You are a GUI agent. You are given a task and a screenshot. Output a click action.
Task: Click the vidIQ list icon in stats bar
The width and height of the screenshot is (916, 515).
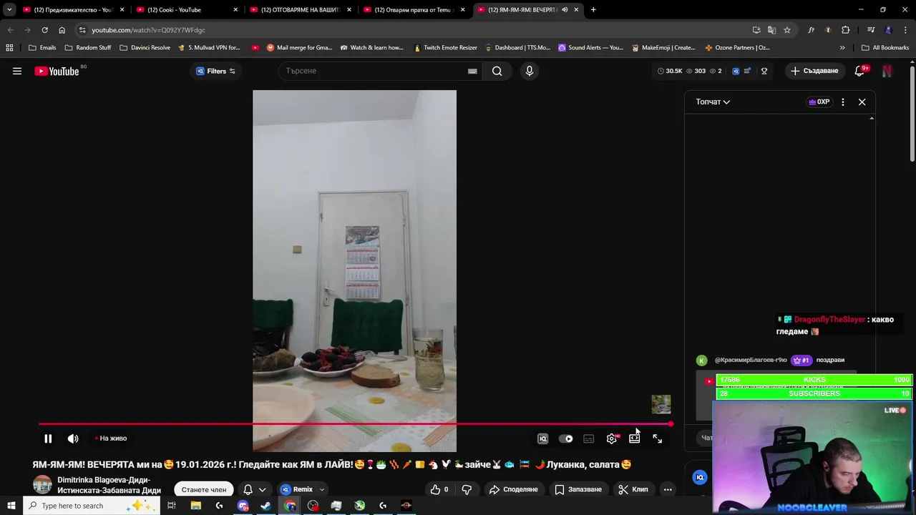pyautogui.click(x=747, y=71)
